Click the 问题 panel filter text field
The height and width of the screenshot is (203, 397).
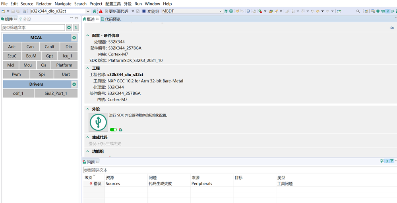click(240, 170)
